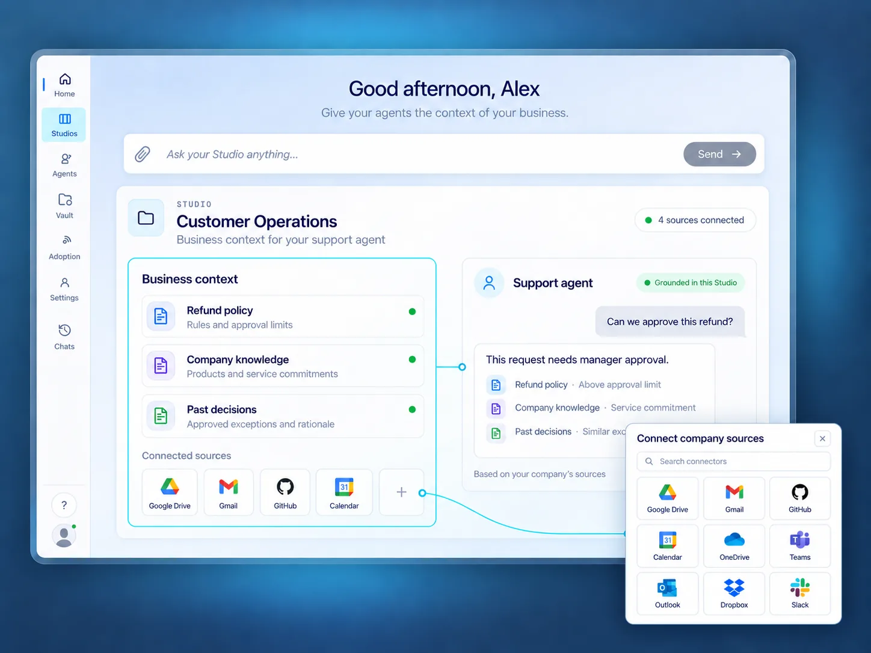Select Google Drive under Connected sources
Viewport: 871px width, 653px height.
(170, 493)
